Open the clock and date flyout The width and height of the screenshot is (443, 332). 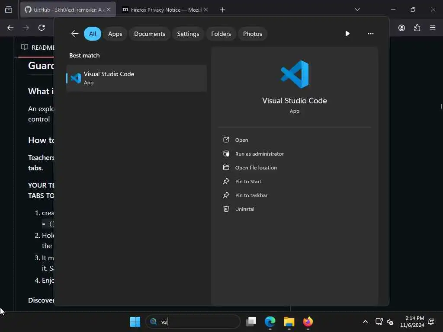point(412,322)
